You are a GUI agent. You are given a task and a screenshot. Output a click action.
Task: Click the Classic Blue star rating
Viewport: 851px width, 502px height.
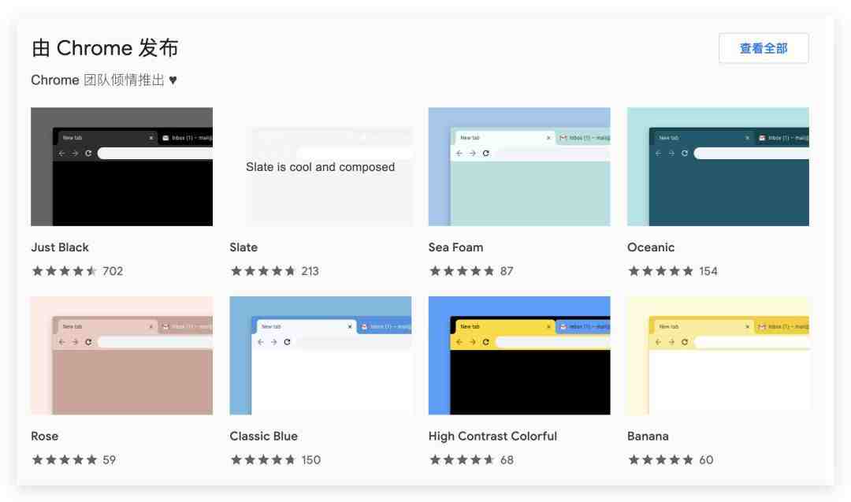tap(262, 459)
